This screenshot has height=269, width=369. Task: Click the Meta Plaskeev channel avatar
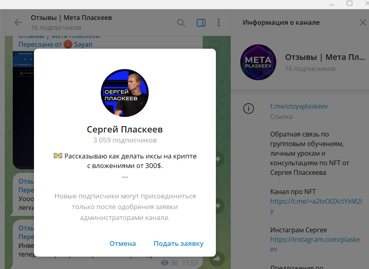pos(258,62)
